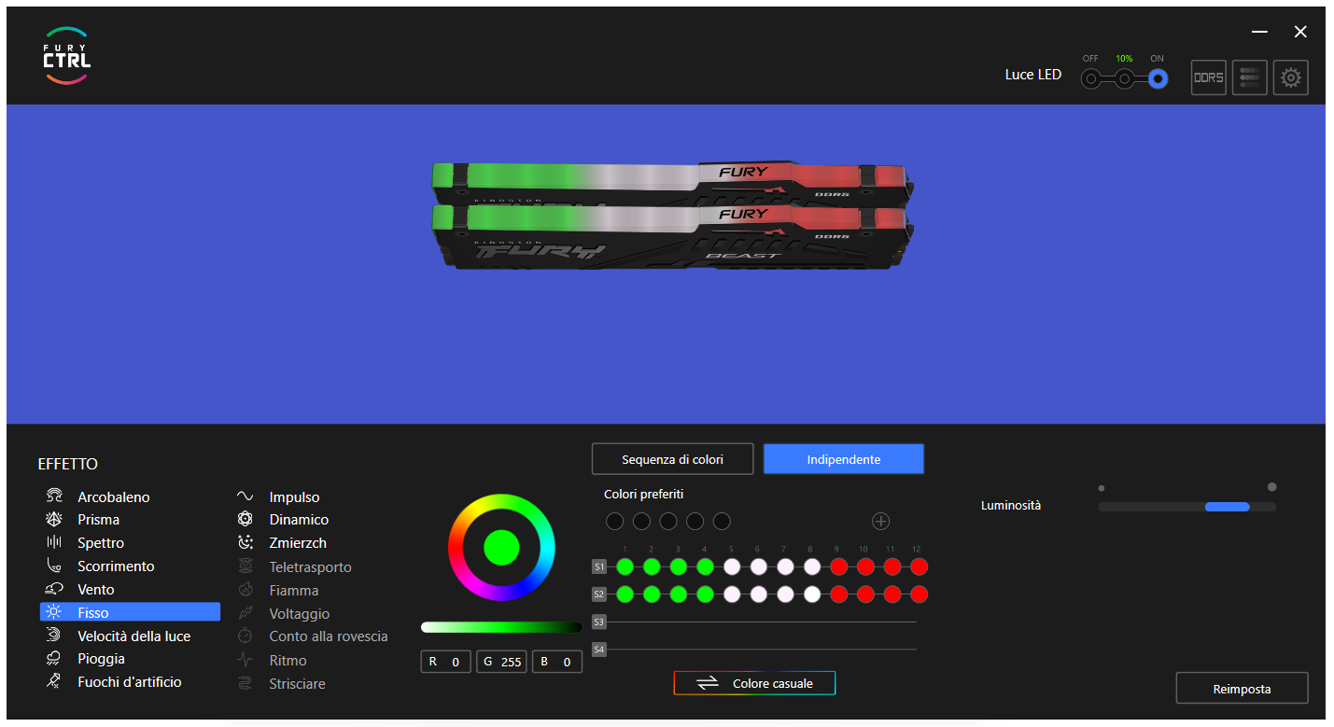Set Luce LED to ON

tap(1158, 79)
